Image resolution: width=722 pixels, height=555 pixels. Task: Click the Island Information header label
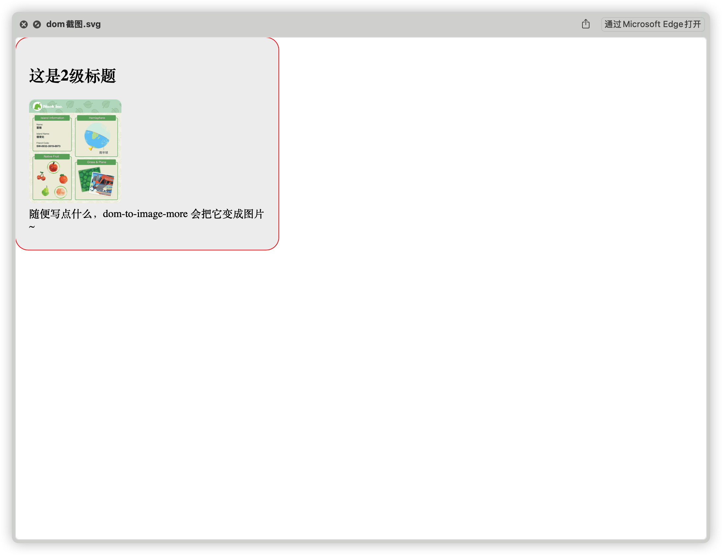pos(52,118)
